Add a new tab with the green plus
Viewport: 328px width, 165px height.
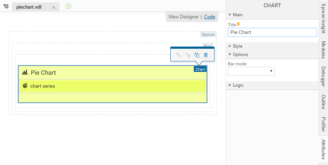click(x=68, y=6)
